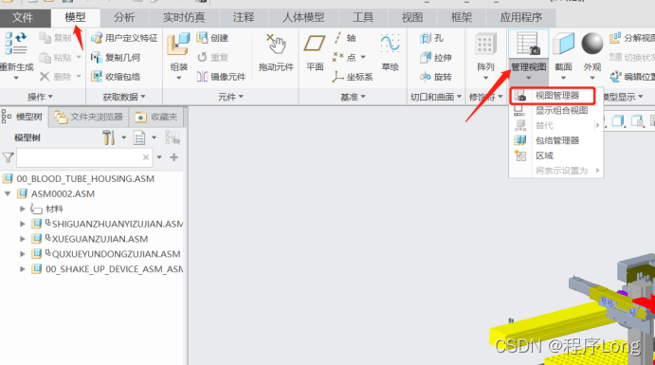
Task: Click Exploded View (分解视图) icon
Action: pos(615,38)
